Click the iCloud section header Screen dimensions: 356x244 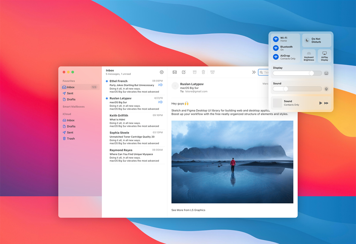click(67, 114)
